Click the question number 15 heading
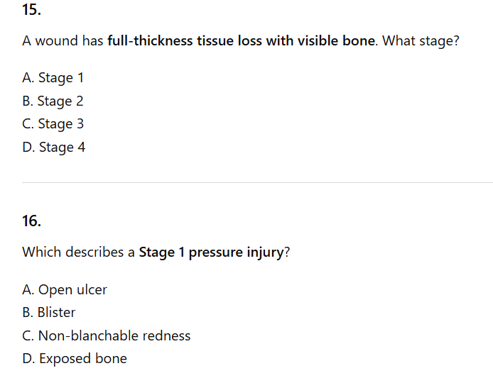The width and height of the screenshot is (493, 378). tap(32, 10)
